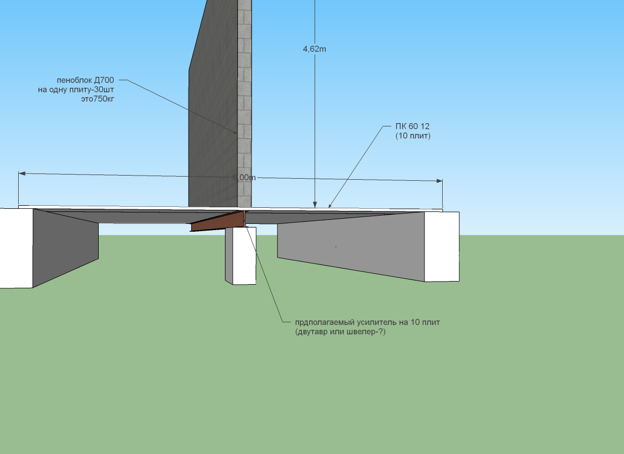Click the left foundation block's white face
This screenshot has width=624, height=454.
[x=16, y=248]
